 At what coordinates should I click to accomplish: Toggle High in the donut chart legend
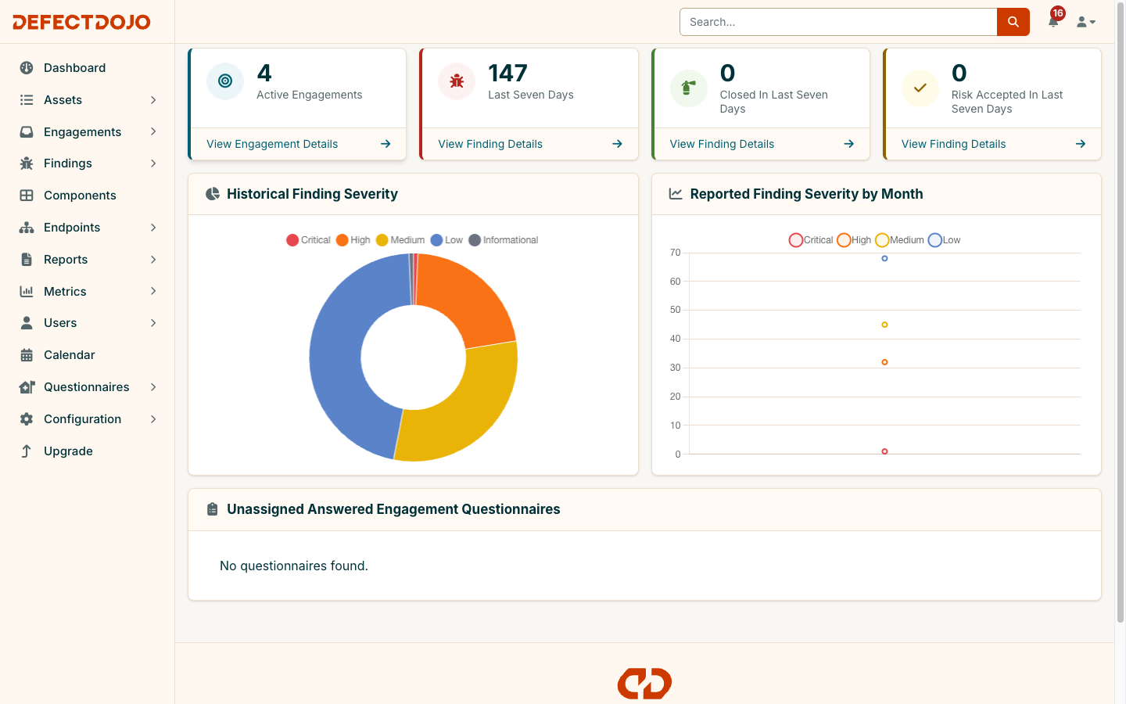point(353,240)
